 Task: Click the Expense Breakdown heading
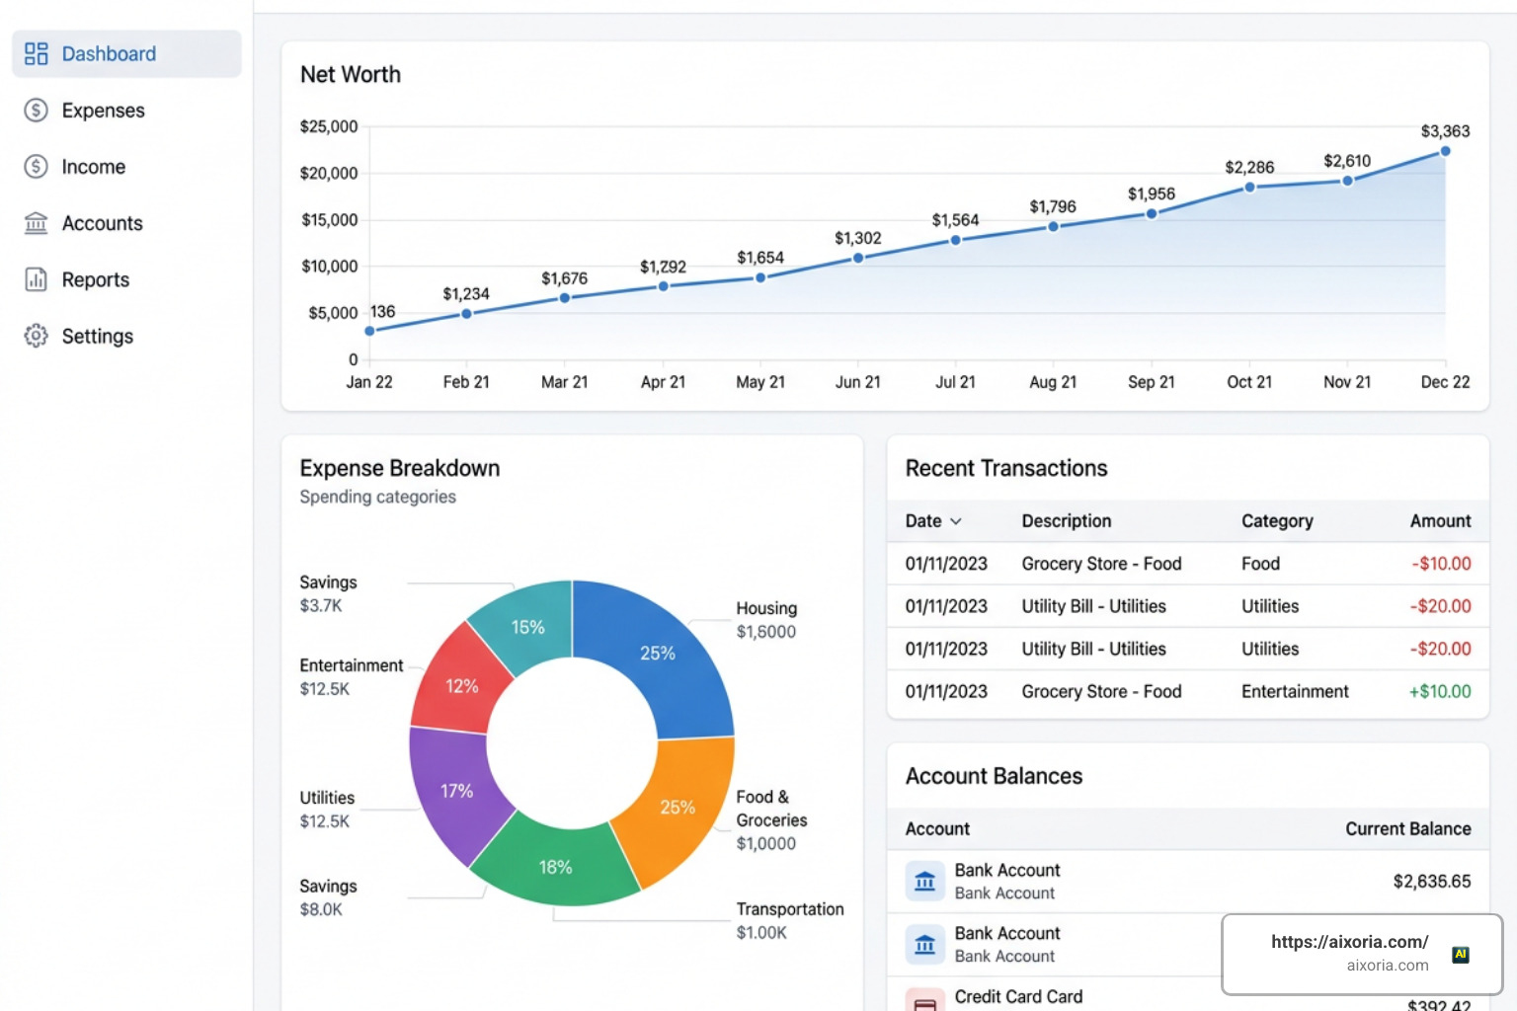pyautogui.click(x=400, y=468)
